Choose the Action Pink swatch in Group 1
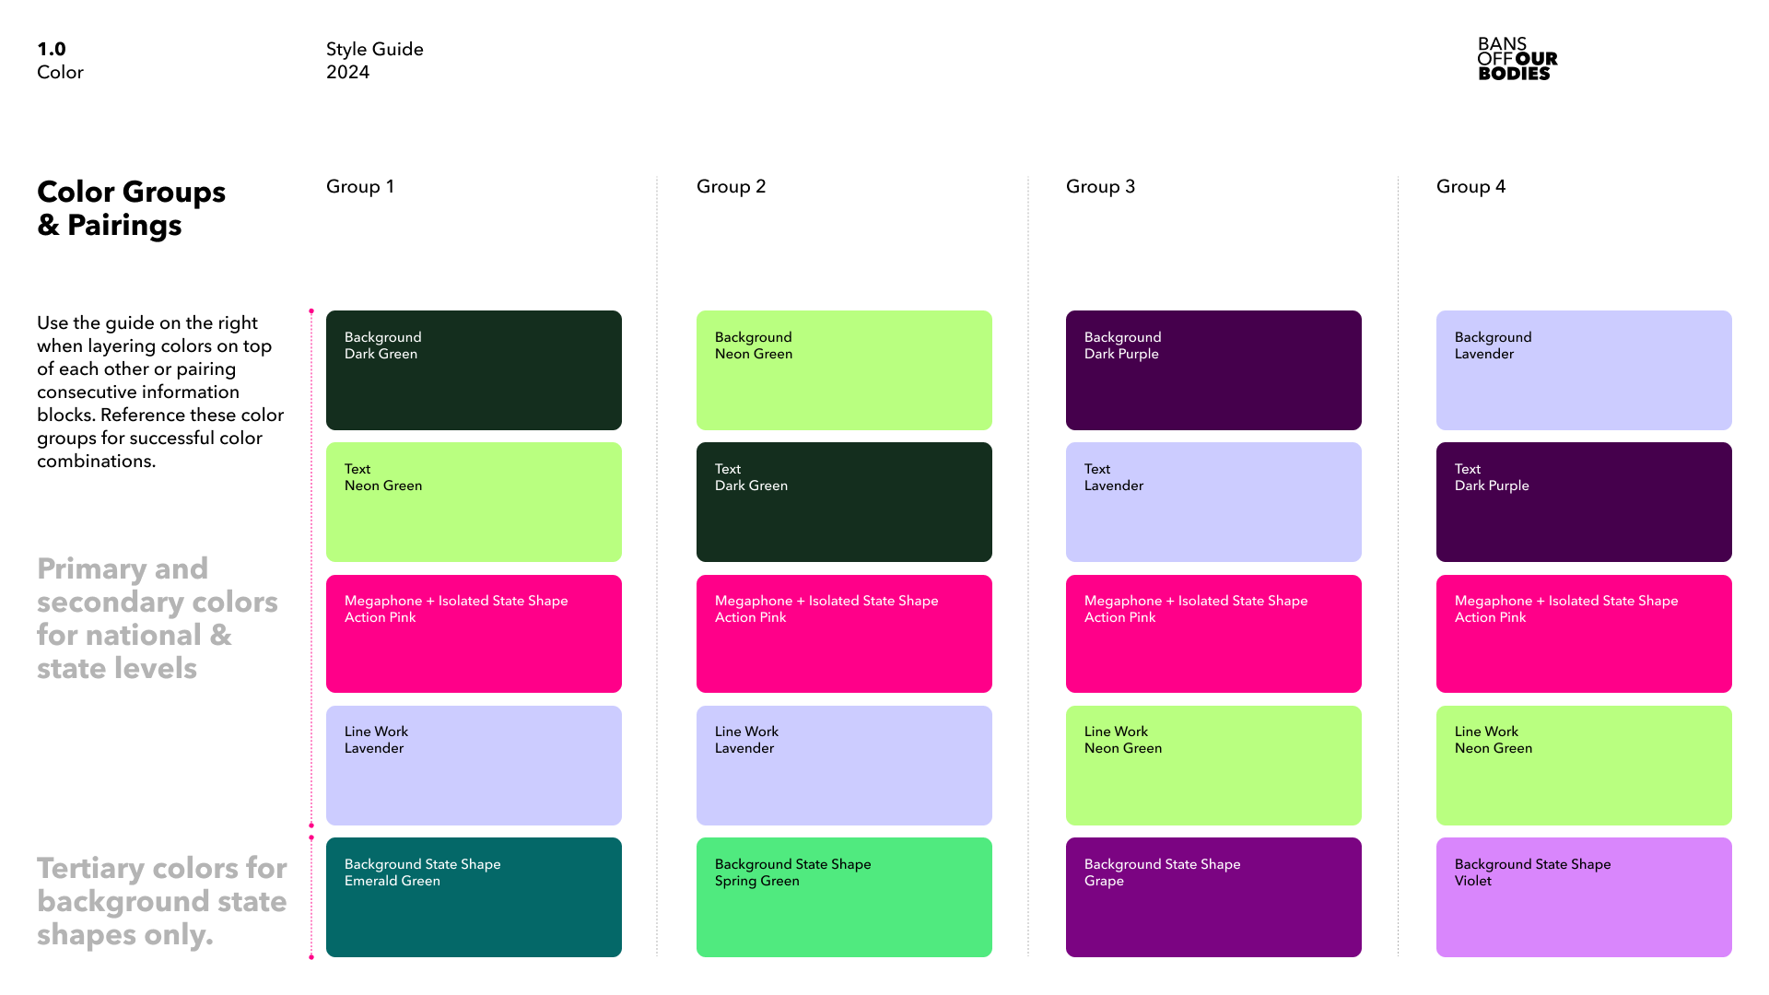Viewport: 1769px width, 995px height. click(x=474, y=634)
